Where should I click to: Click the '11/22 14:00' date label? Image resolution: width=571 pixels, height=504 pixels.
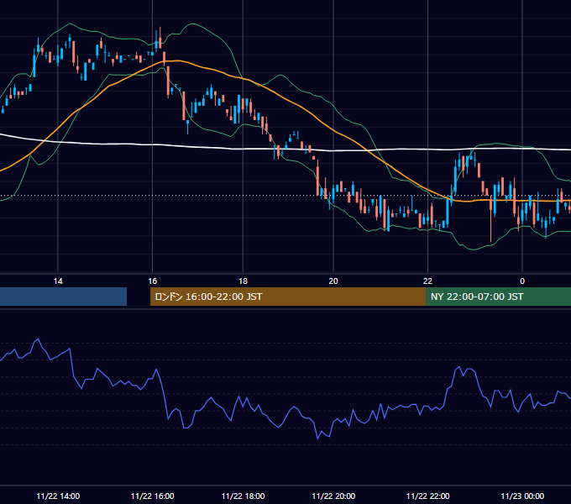(x=58, y=496)
